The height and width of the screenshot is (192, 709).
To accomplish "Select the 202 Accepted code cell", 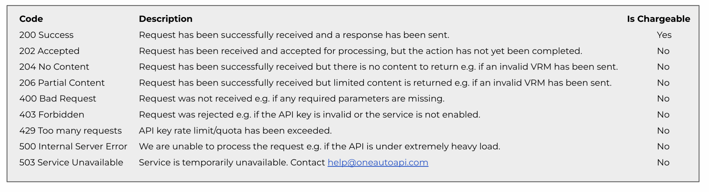I will pyautogui.click(x=49, y=51).
